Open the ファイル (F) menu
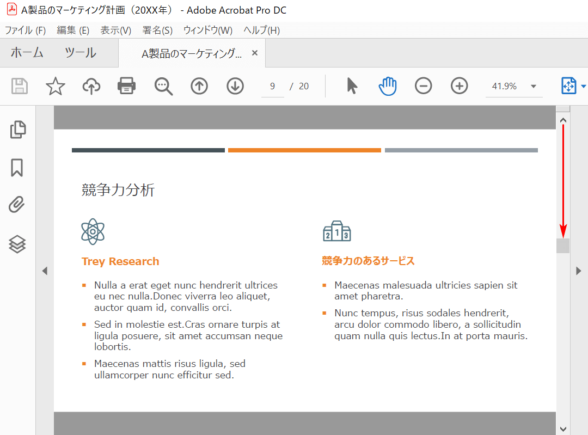Image resolution: width=588 pixels, height=435 pixels. tap(26, 30)
